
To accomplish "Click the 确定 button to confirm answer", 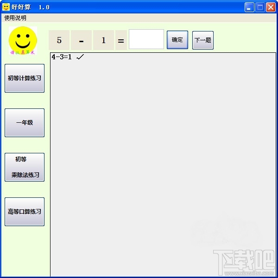I will tap(177, 40).
